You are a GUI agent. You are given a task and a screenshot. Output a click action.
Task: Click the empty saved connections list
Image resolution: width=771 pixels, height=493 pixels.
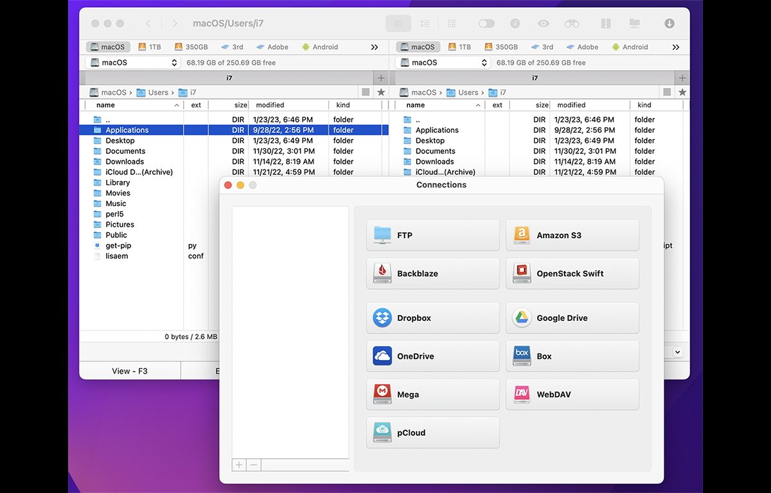tap(290, 333)
